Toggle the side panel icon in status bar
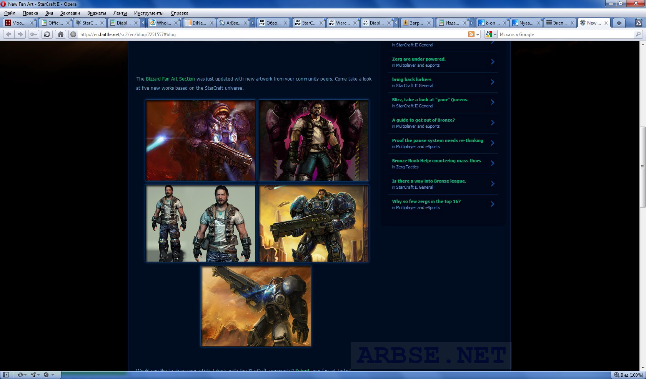 click(x=6, y=375)
